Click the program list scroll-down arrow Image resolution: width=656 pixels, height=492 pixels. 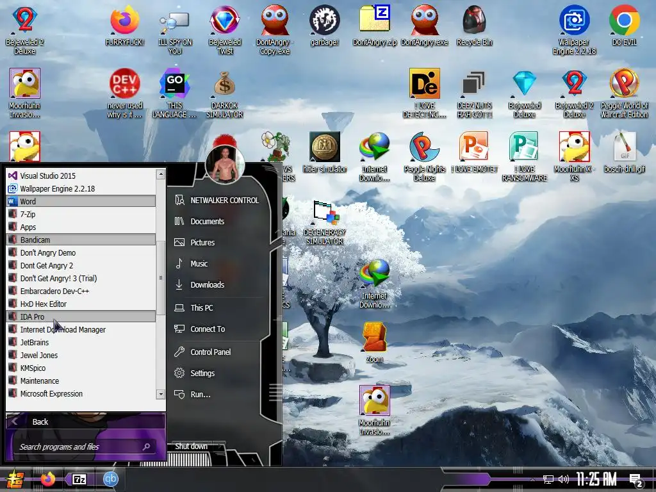[x=161, y=394]
